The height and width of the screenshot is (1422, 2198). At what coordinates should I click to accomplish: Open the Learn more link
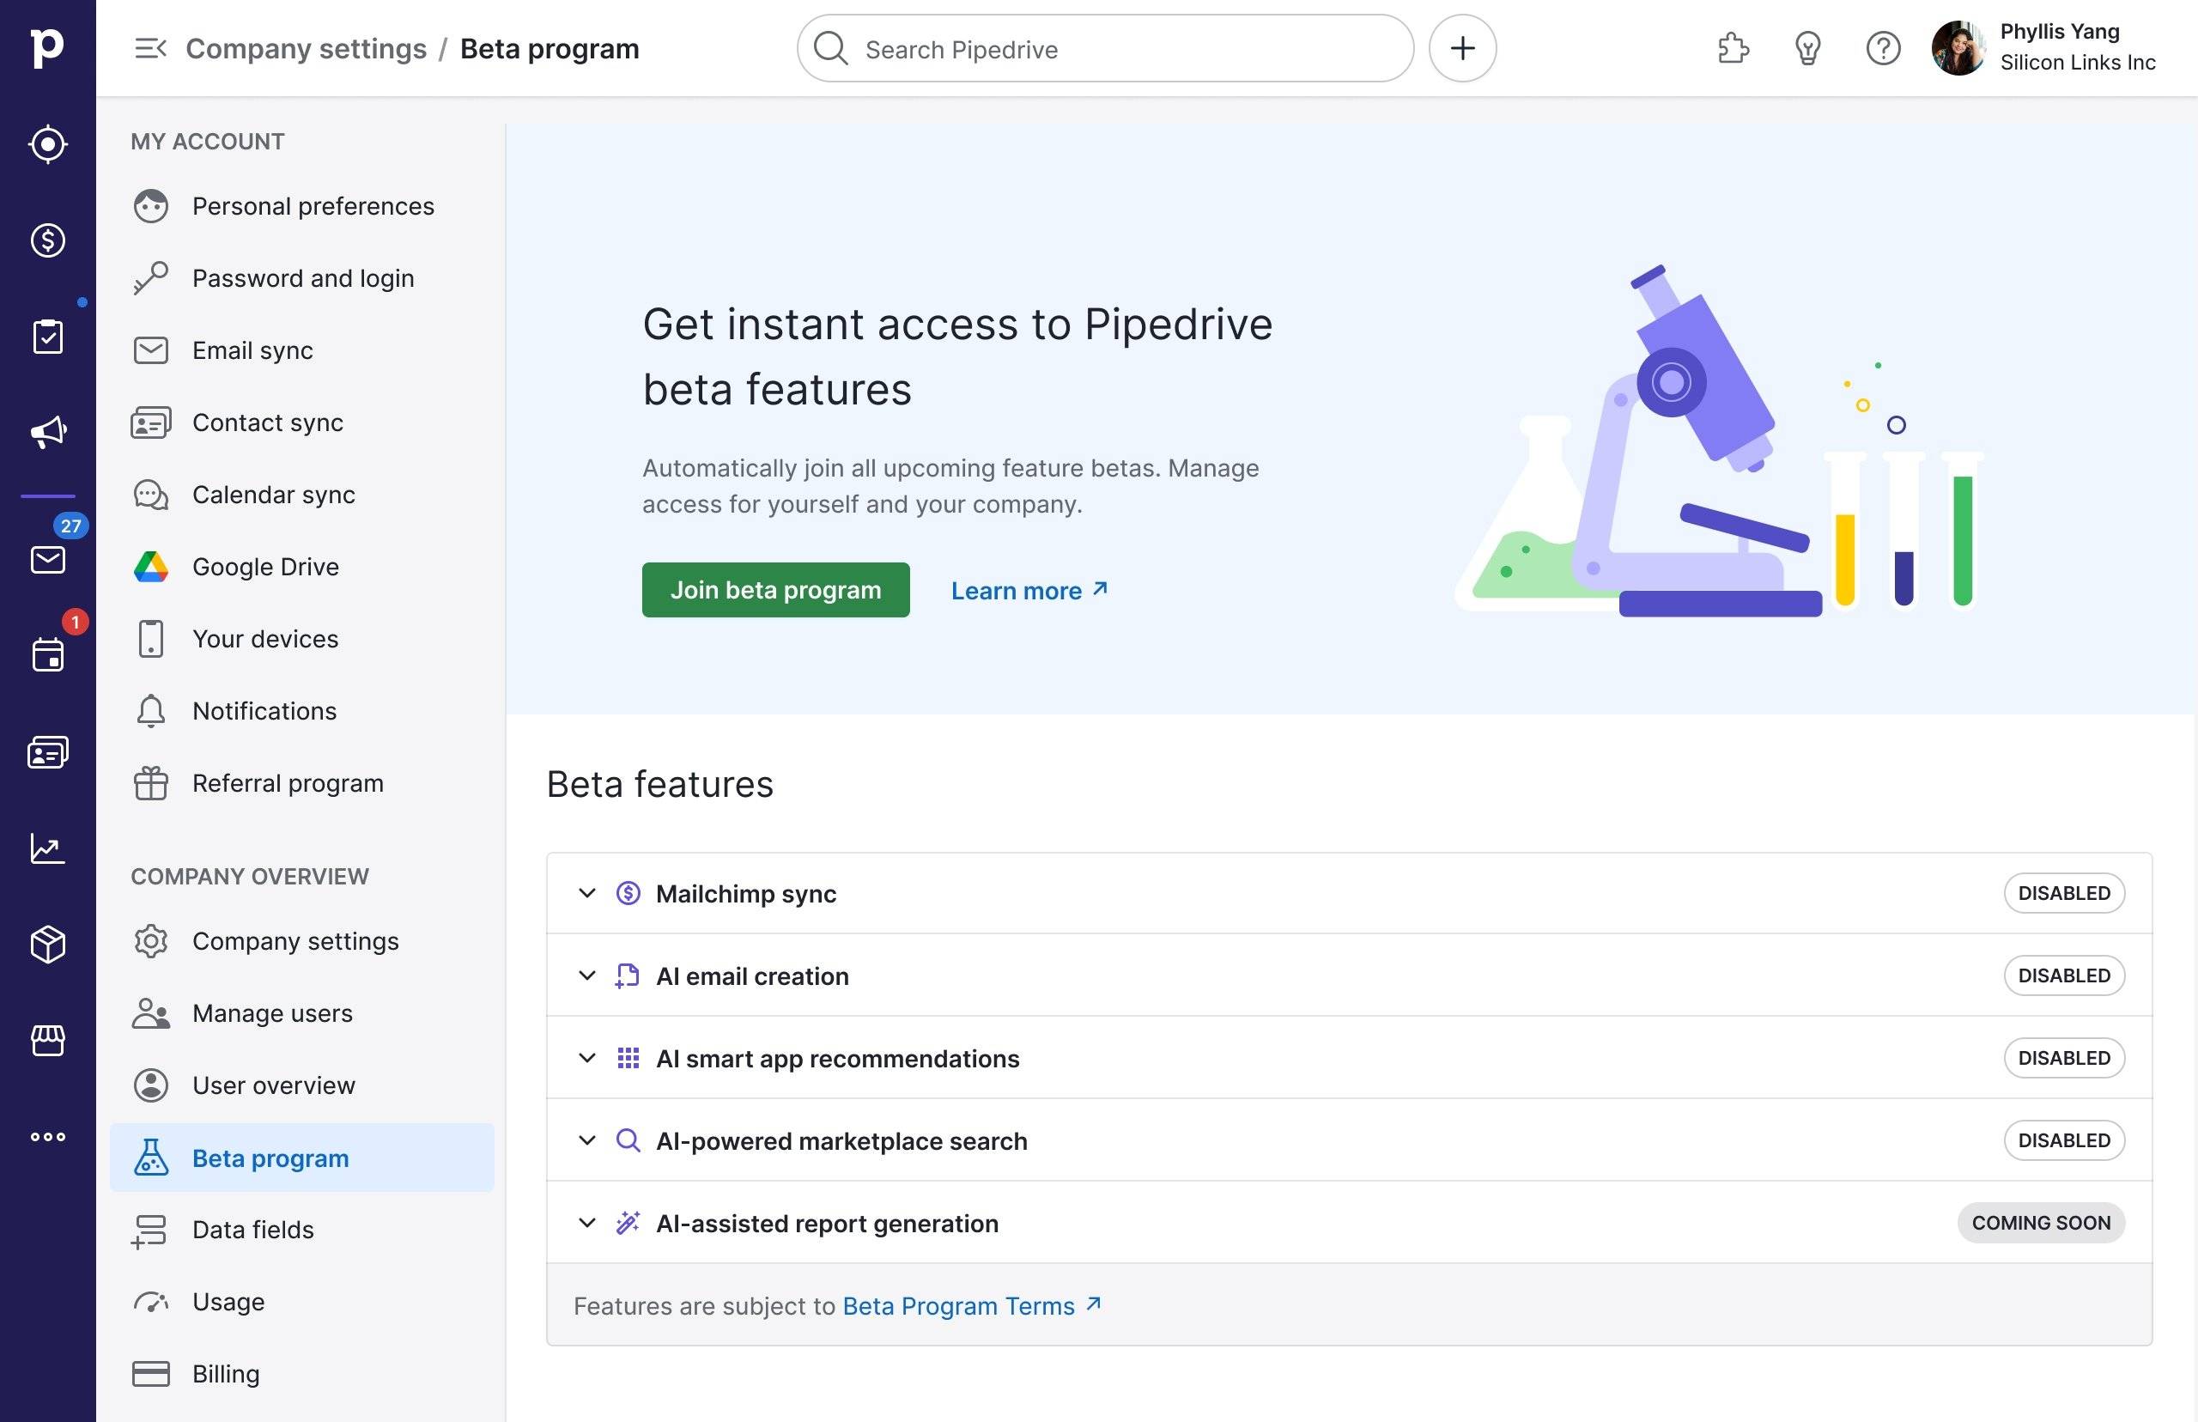pos(1029,591)
